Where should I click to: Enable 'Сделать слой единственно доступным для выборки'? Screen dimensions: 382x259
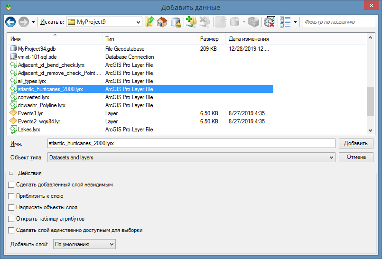11,230
